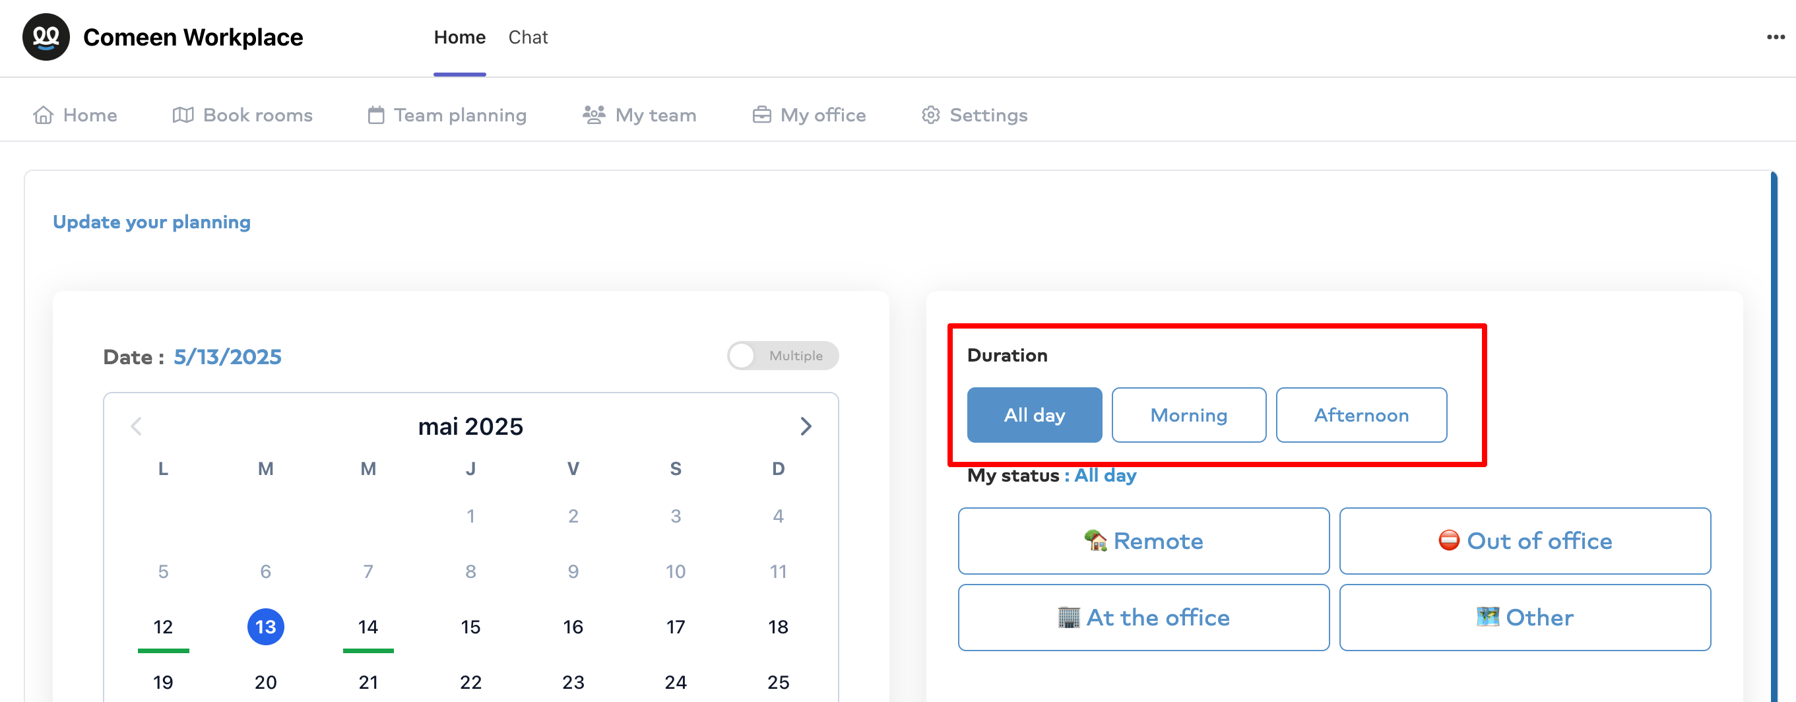Go to previous month in calendar
The image size is (1796, 702).
pyautogui.click(x=136, y=426)
